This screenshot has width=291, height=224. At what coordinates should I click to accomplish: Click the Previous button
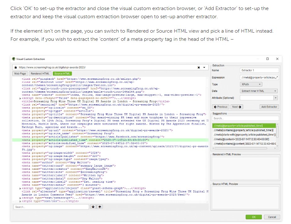coord(221,107)
